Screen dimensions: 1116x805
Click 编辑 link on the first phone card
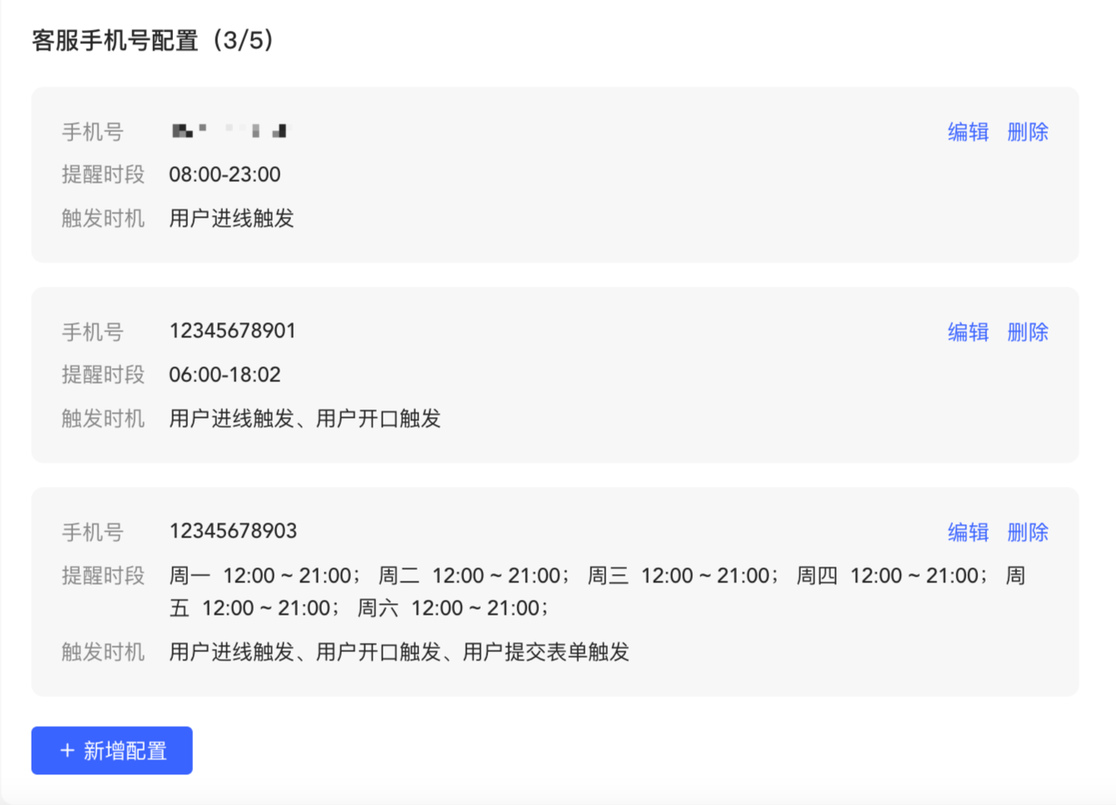click(x=968, y=131)
